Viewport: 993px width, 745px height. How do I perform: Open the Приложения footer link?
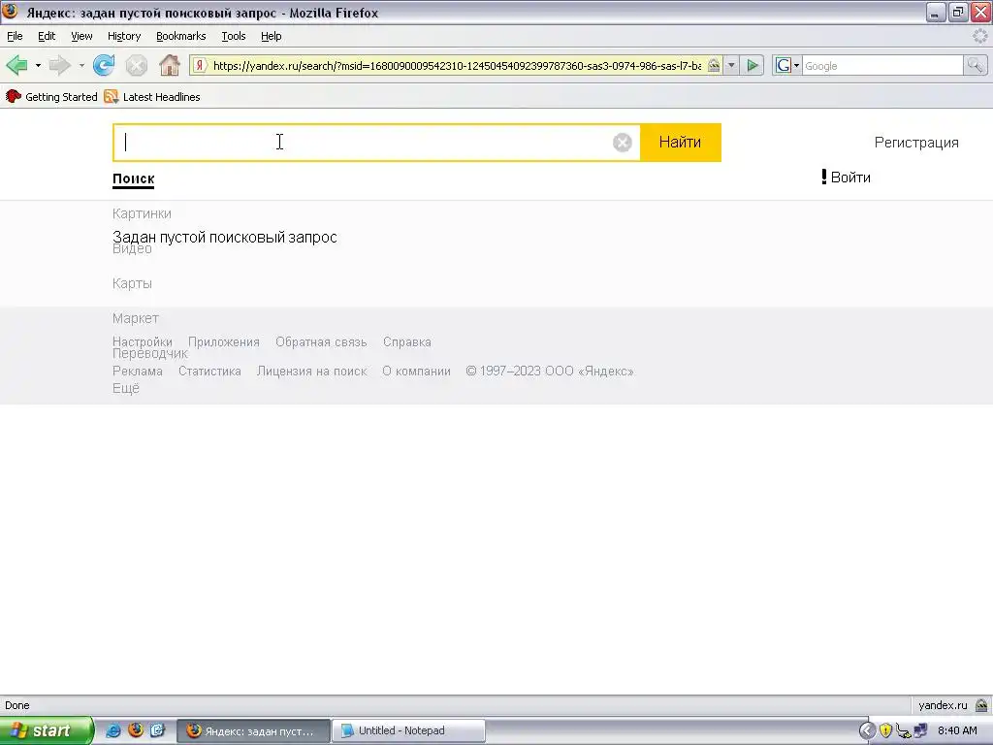[x=224, y=342]
